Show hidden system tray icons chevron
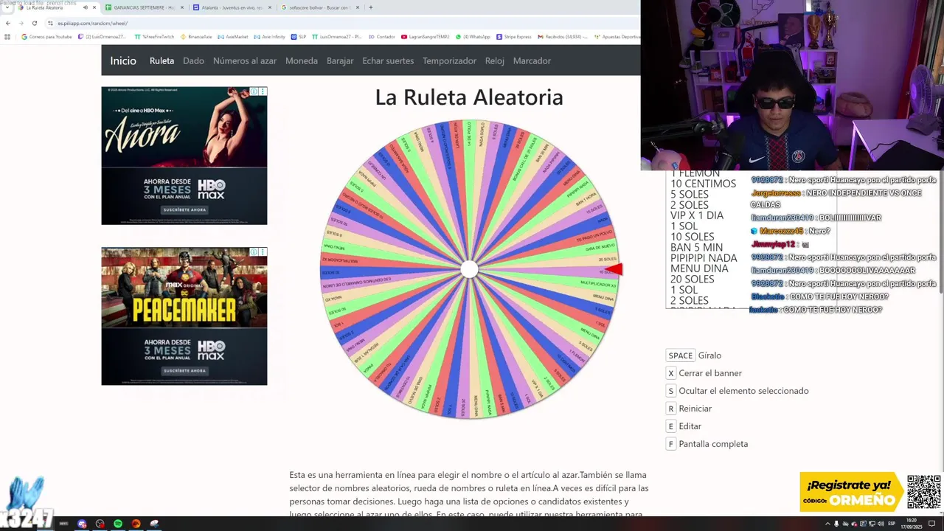Viewport: 944px width, 531px height. (x=827, y=524)
